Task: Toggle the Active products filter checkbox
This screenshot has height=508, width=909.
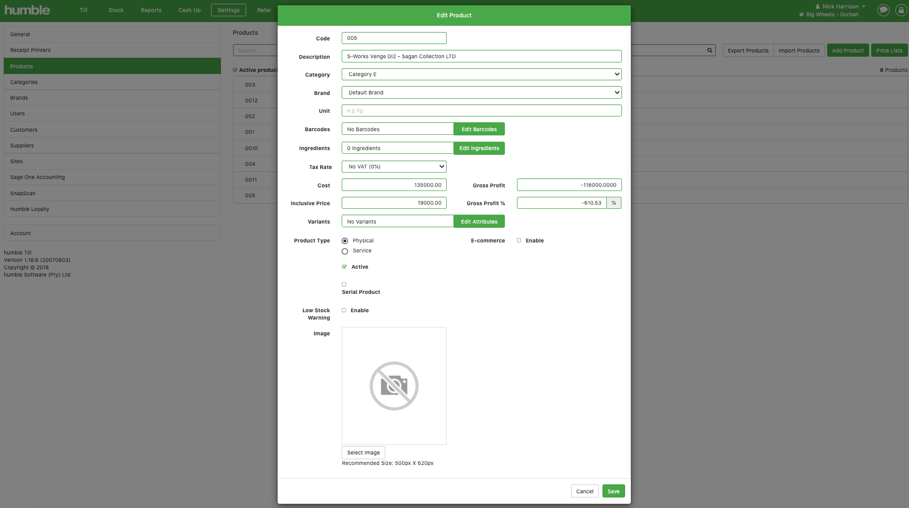Action: point(235,70)
